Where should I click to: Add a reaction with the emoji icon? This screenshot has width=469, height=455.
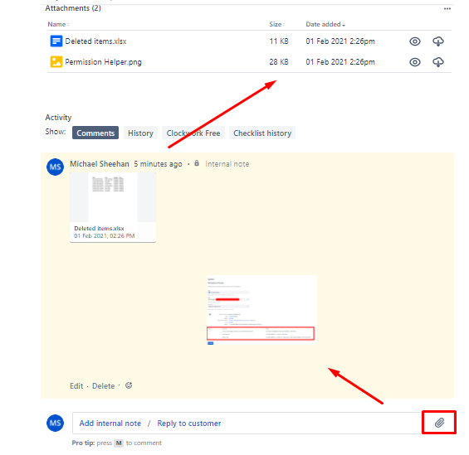click(129, 385)
